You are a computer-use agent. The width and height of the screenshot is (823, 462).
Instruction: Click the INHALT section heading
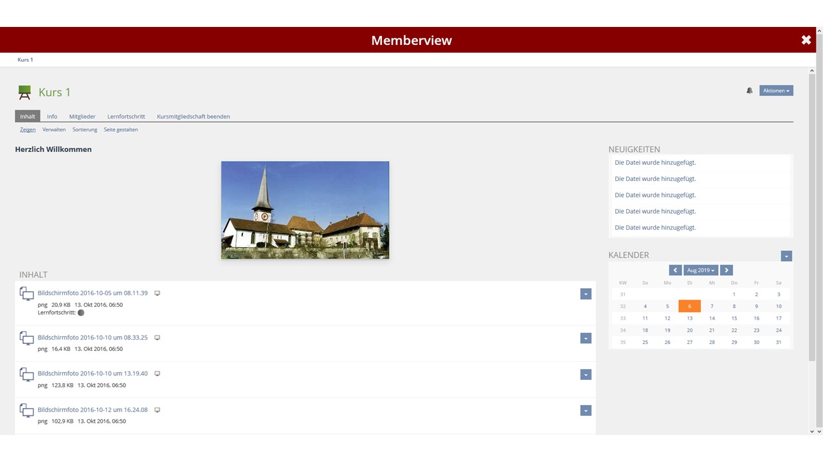(33, 275)
